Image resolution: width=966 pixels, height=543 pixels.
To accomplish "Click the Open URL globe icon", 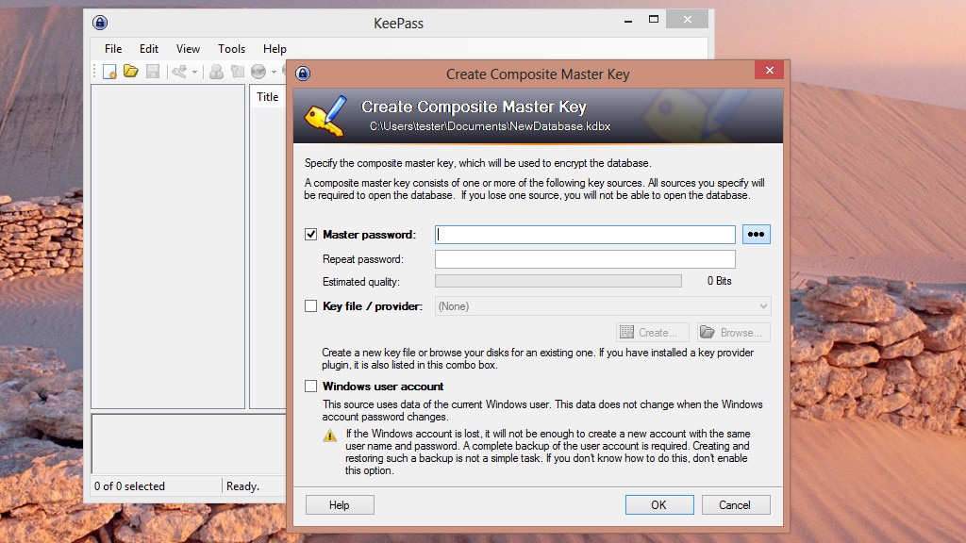I will tap(258, 72).
